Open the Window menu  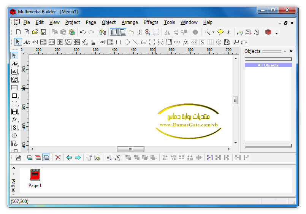[x=189, y=22]
